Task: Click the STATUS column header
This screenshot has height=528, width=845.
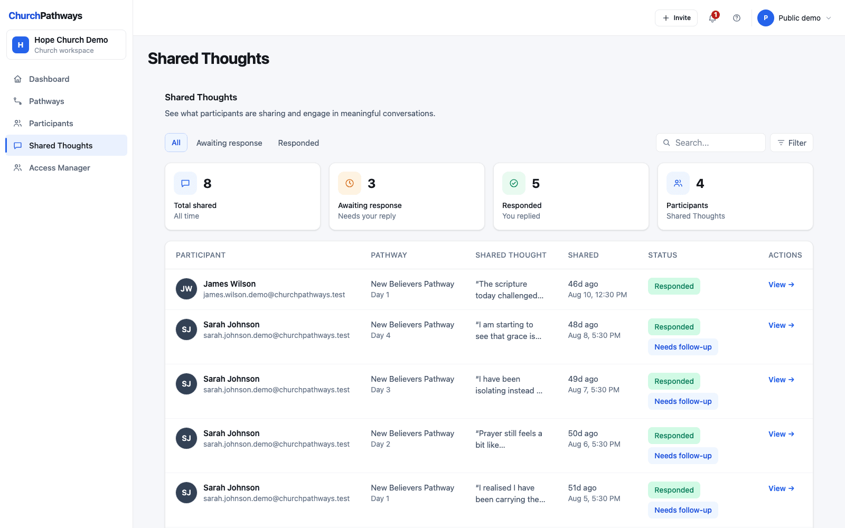Action: pyautogui.click(x=662, y=255)
